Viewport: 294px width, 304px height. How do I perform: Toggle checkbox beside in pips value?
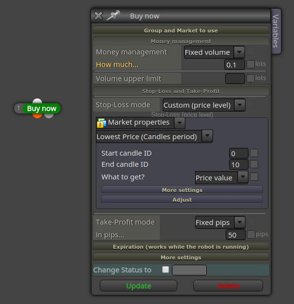(251, 234)
